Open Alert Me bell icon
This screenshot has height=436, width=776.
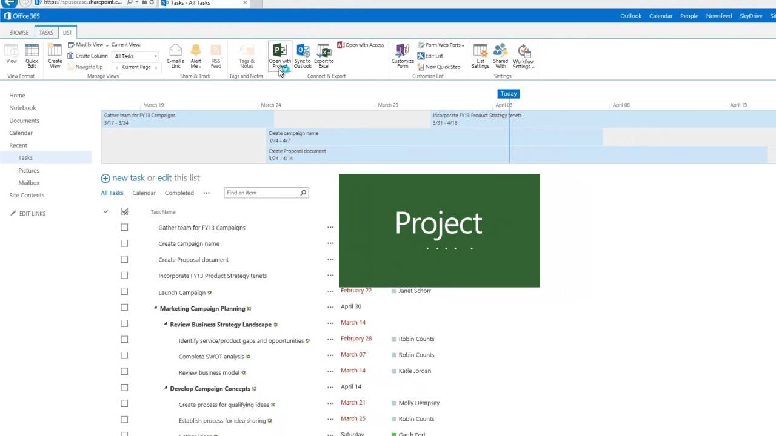tap(196, 56)
